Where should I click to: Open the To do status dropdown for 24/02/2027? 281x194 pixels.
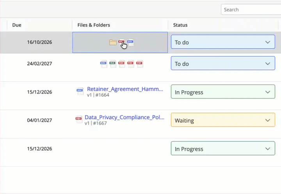(x=223, y=63)
